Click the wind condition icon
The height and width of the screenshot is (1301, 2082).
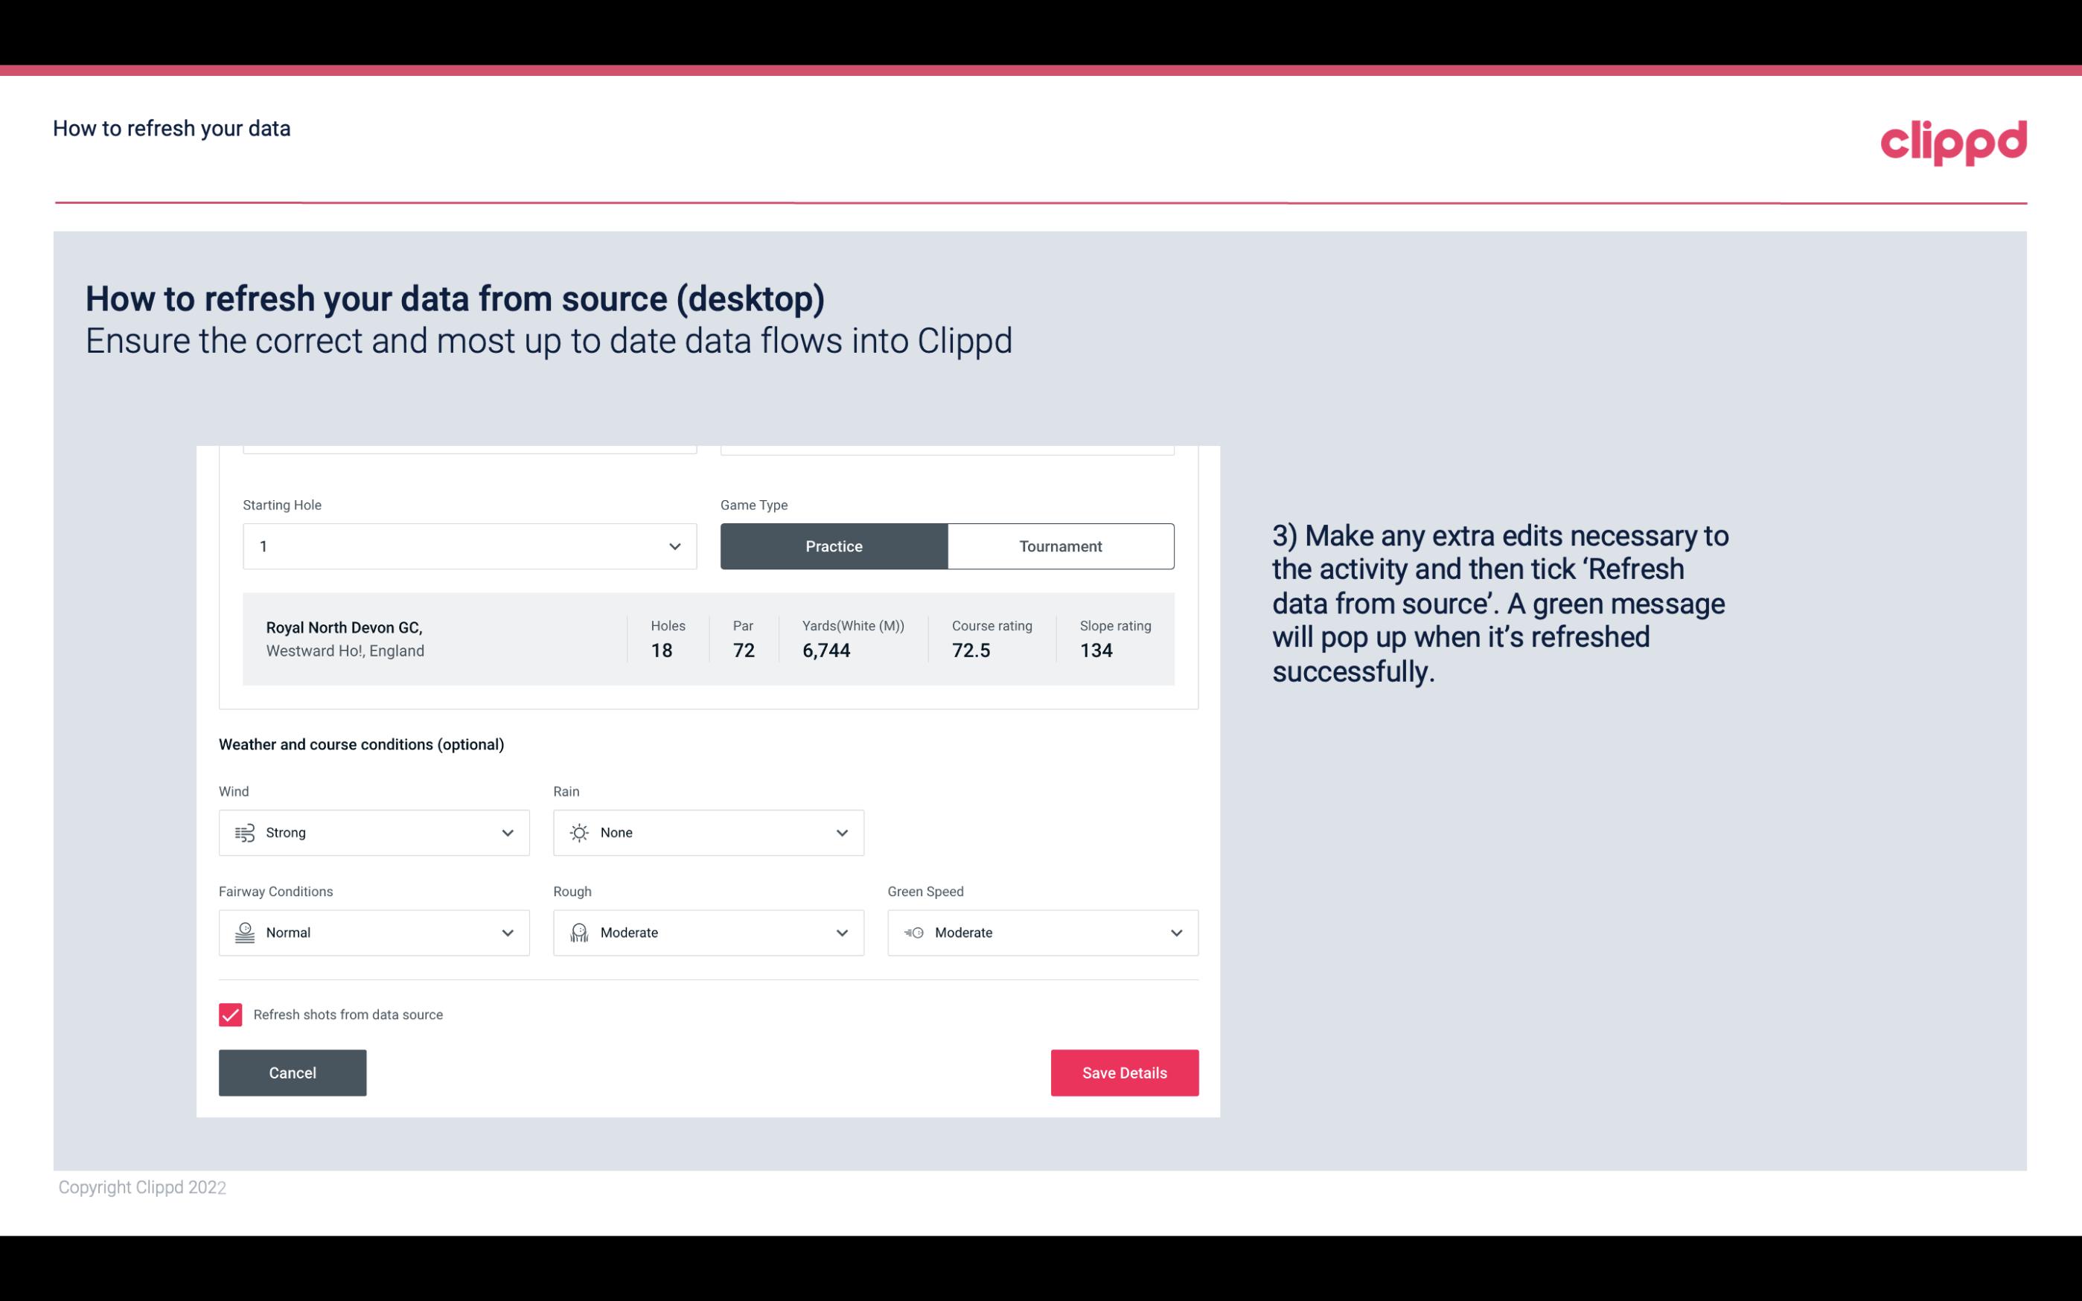tap(244, 832)
